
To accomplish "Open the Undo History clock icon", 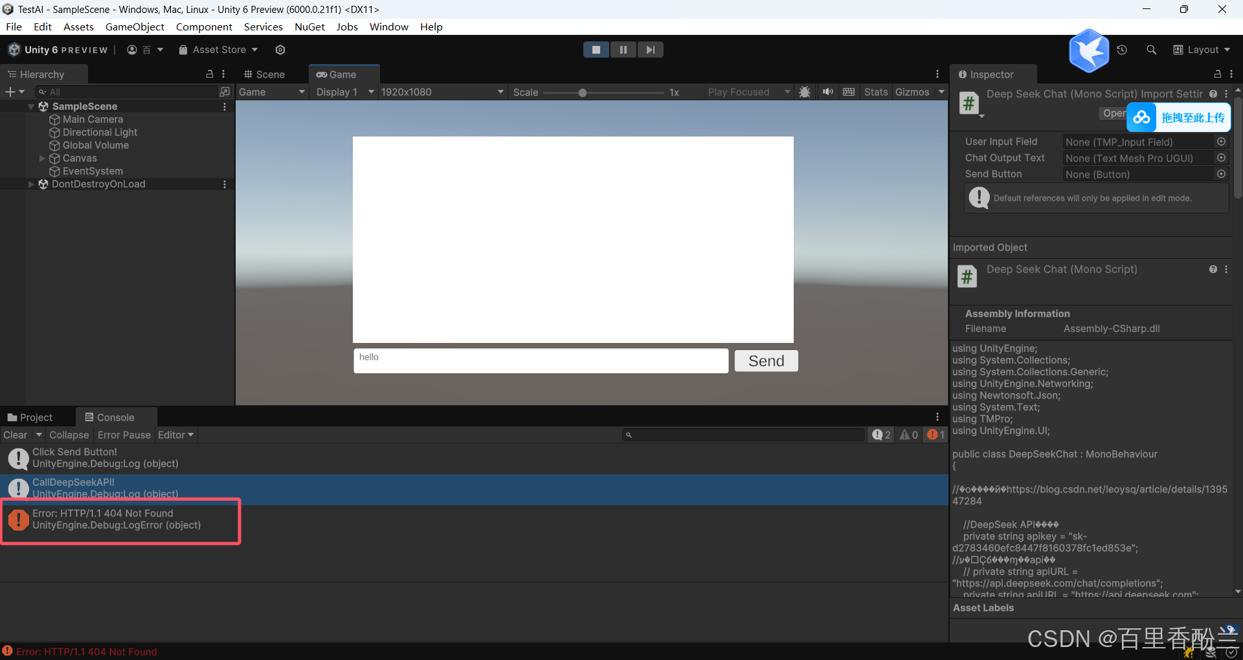I will coord(1122,50).
